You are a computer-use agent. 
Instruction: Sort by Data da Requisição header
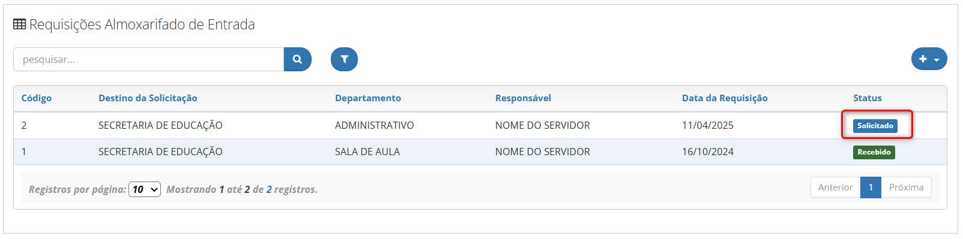click(x=725, y=98)
